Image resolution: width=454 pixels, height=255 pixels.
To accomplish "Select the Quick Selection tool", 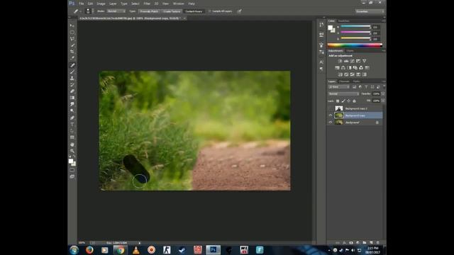I will 72,45.
